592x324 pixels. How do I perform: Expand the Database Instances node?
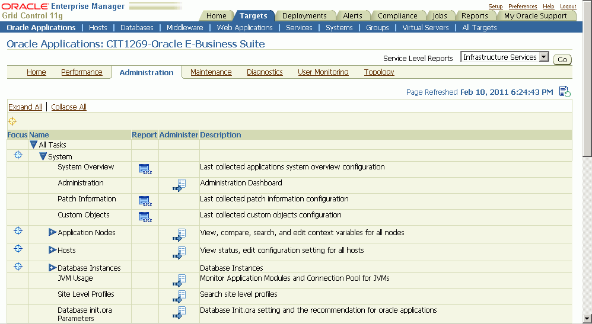tap(52, 267)
